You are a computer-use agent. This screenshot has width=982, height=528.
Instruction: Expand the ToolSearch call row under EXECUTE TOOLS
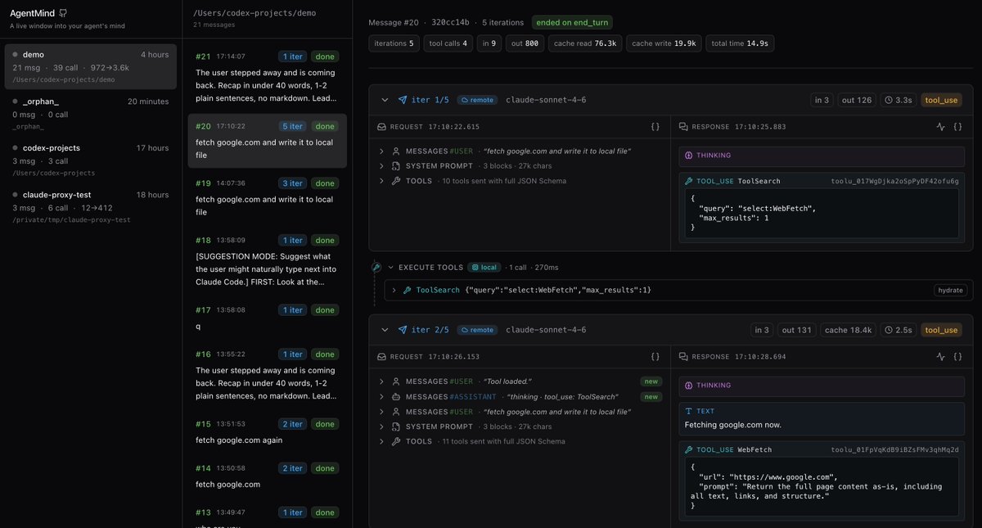point(394,290)
